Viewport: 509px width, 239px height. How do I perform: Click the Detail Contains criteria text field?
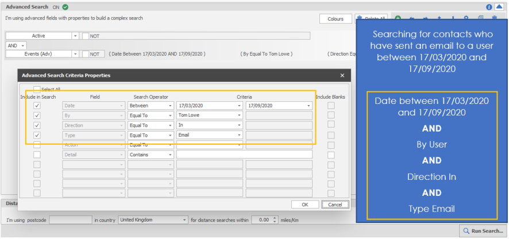pos(244,155)
